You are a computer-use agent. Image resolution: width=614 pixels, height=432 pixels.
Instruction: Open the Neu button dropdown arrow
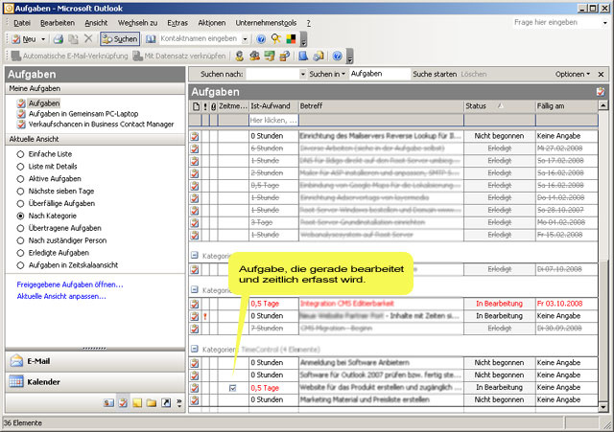[x=42, y=39]
